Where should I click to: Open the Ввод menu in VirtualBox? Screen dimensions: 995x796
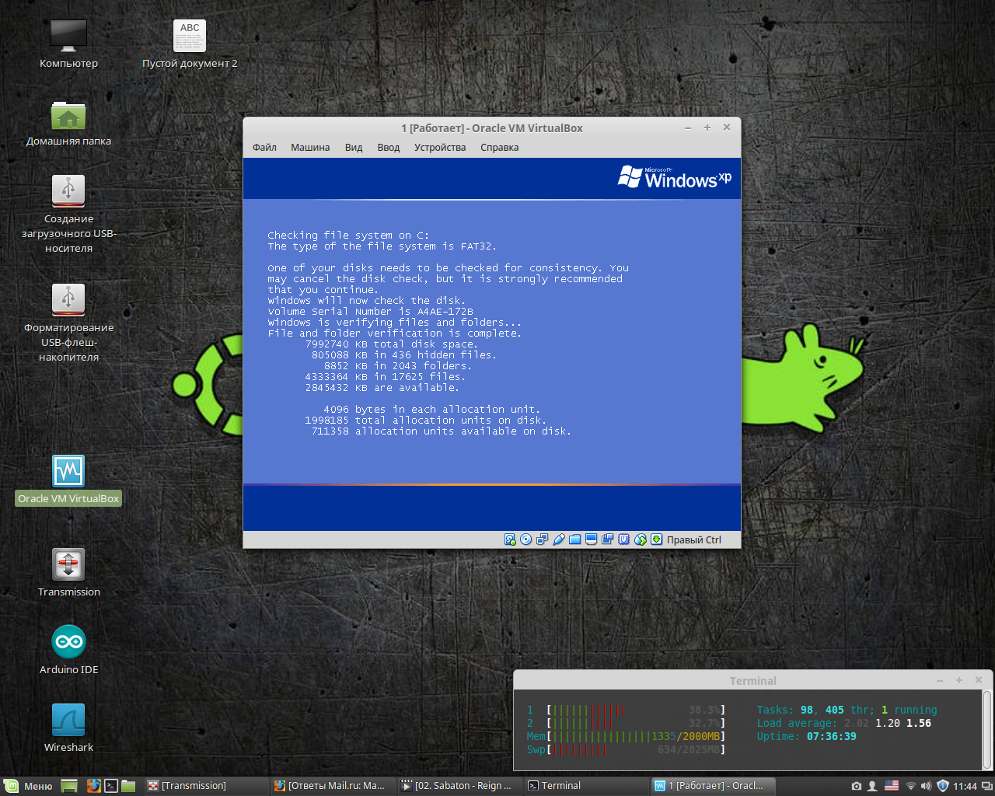pyautogui.click(x=389, y=148)
